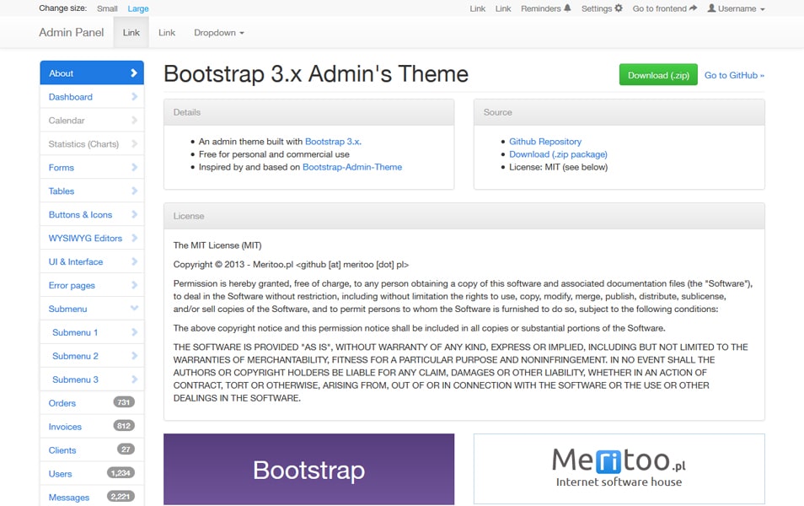Open Error pages in the sidebar
Screen dimensions: 804x506
92,285
